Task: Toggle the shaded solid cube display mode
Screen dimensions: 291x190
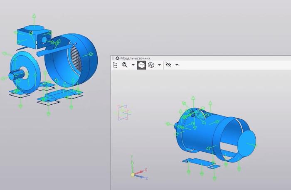Action: pyautogui.click(x=141, y=65)
